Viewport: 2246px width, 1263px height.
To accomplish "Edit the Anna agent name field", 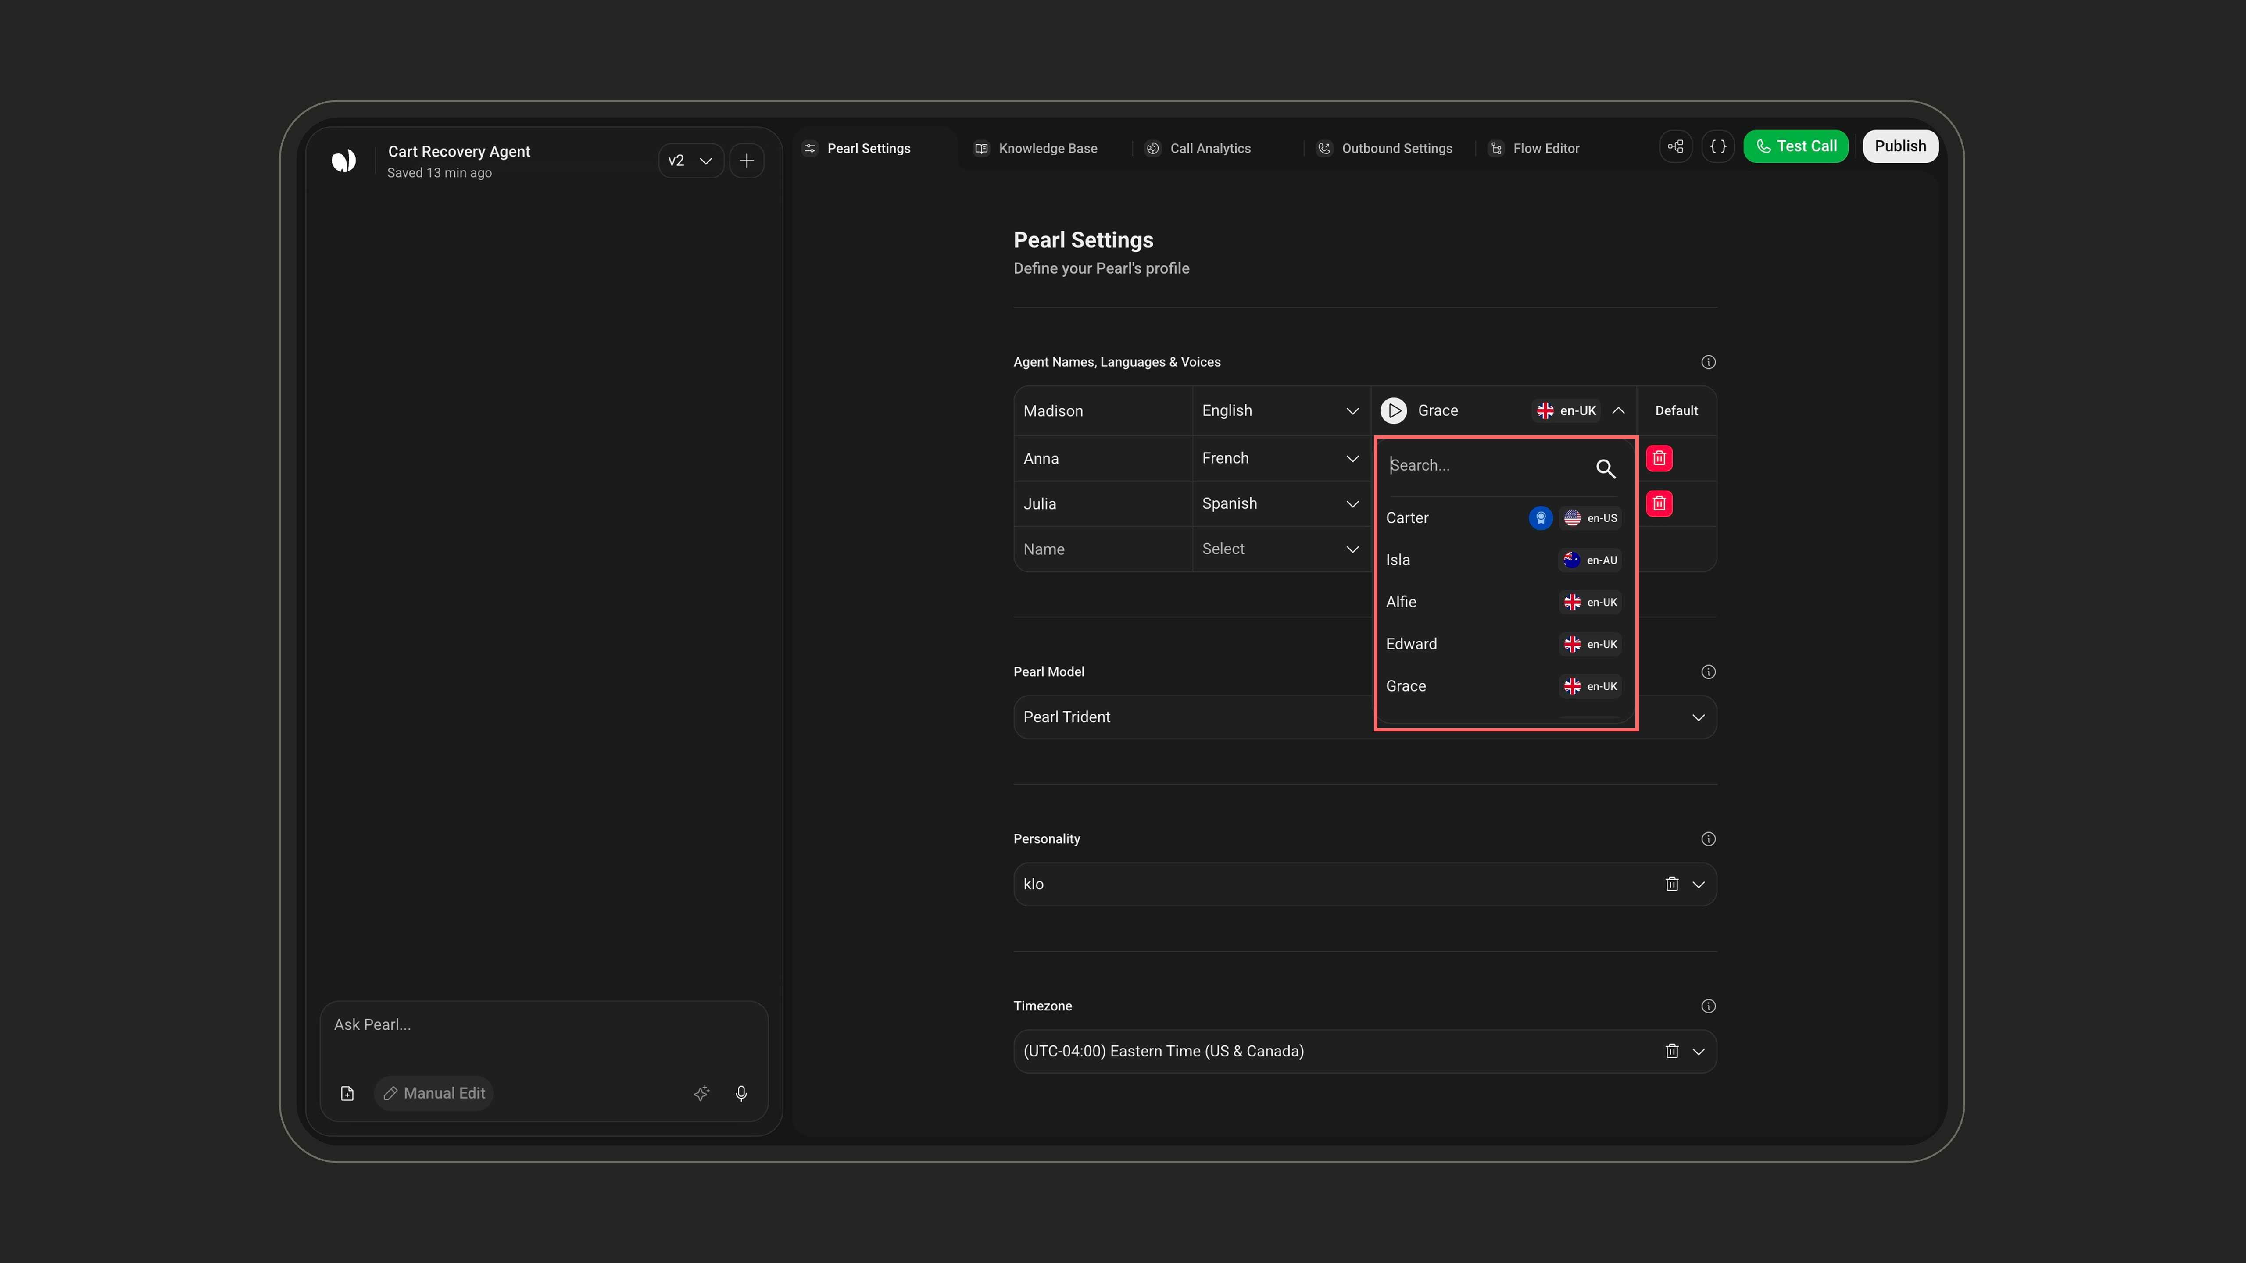I will (x=1103, y=458).
